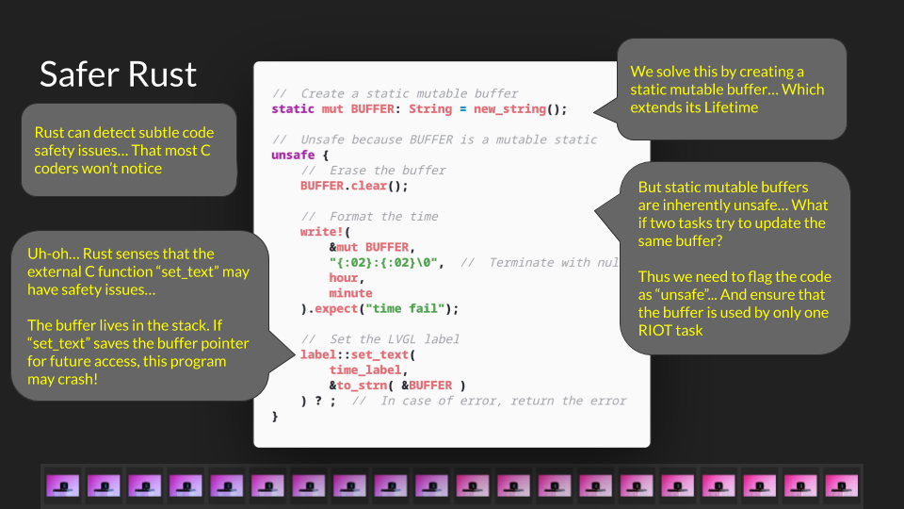Select the last thumbnail in the filmstrip

(x=841, y=485)
